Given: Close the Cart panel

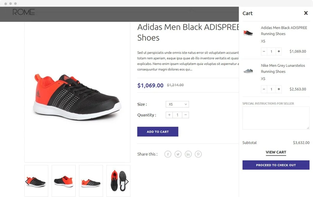Looking at the screenshot, I should [306, 13].
